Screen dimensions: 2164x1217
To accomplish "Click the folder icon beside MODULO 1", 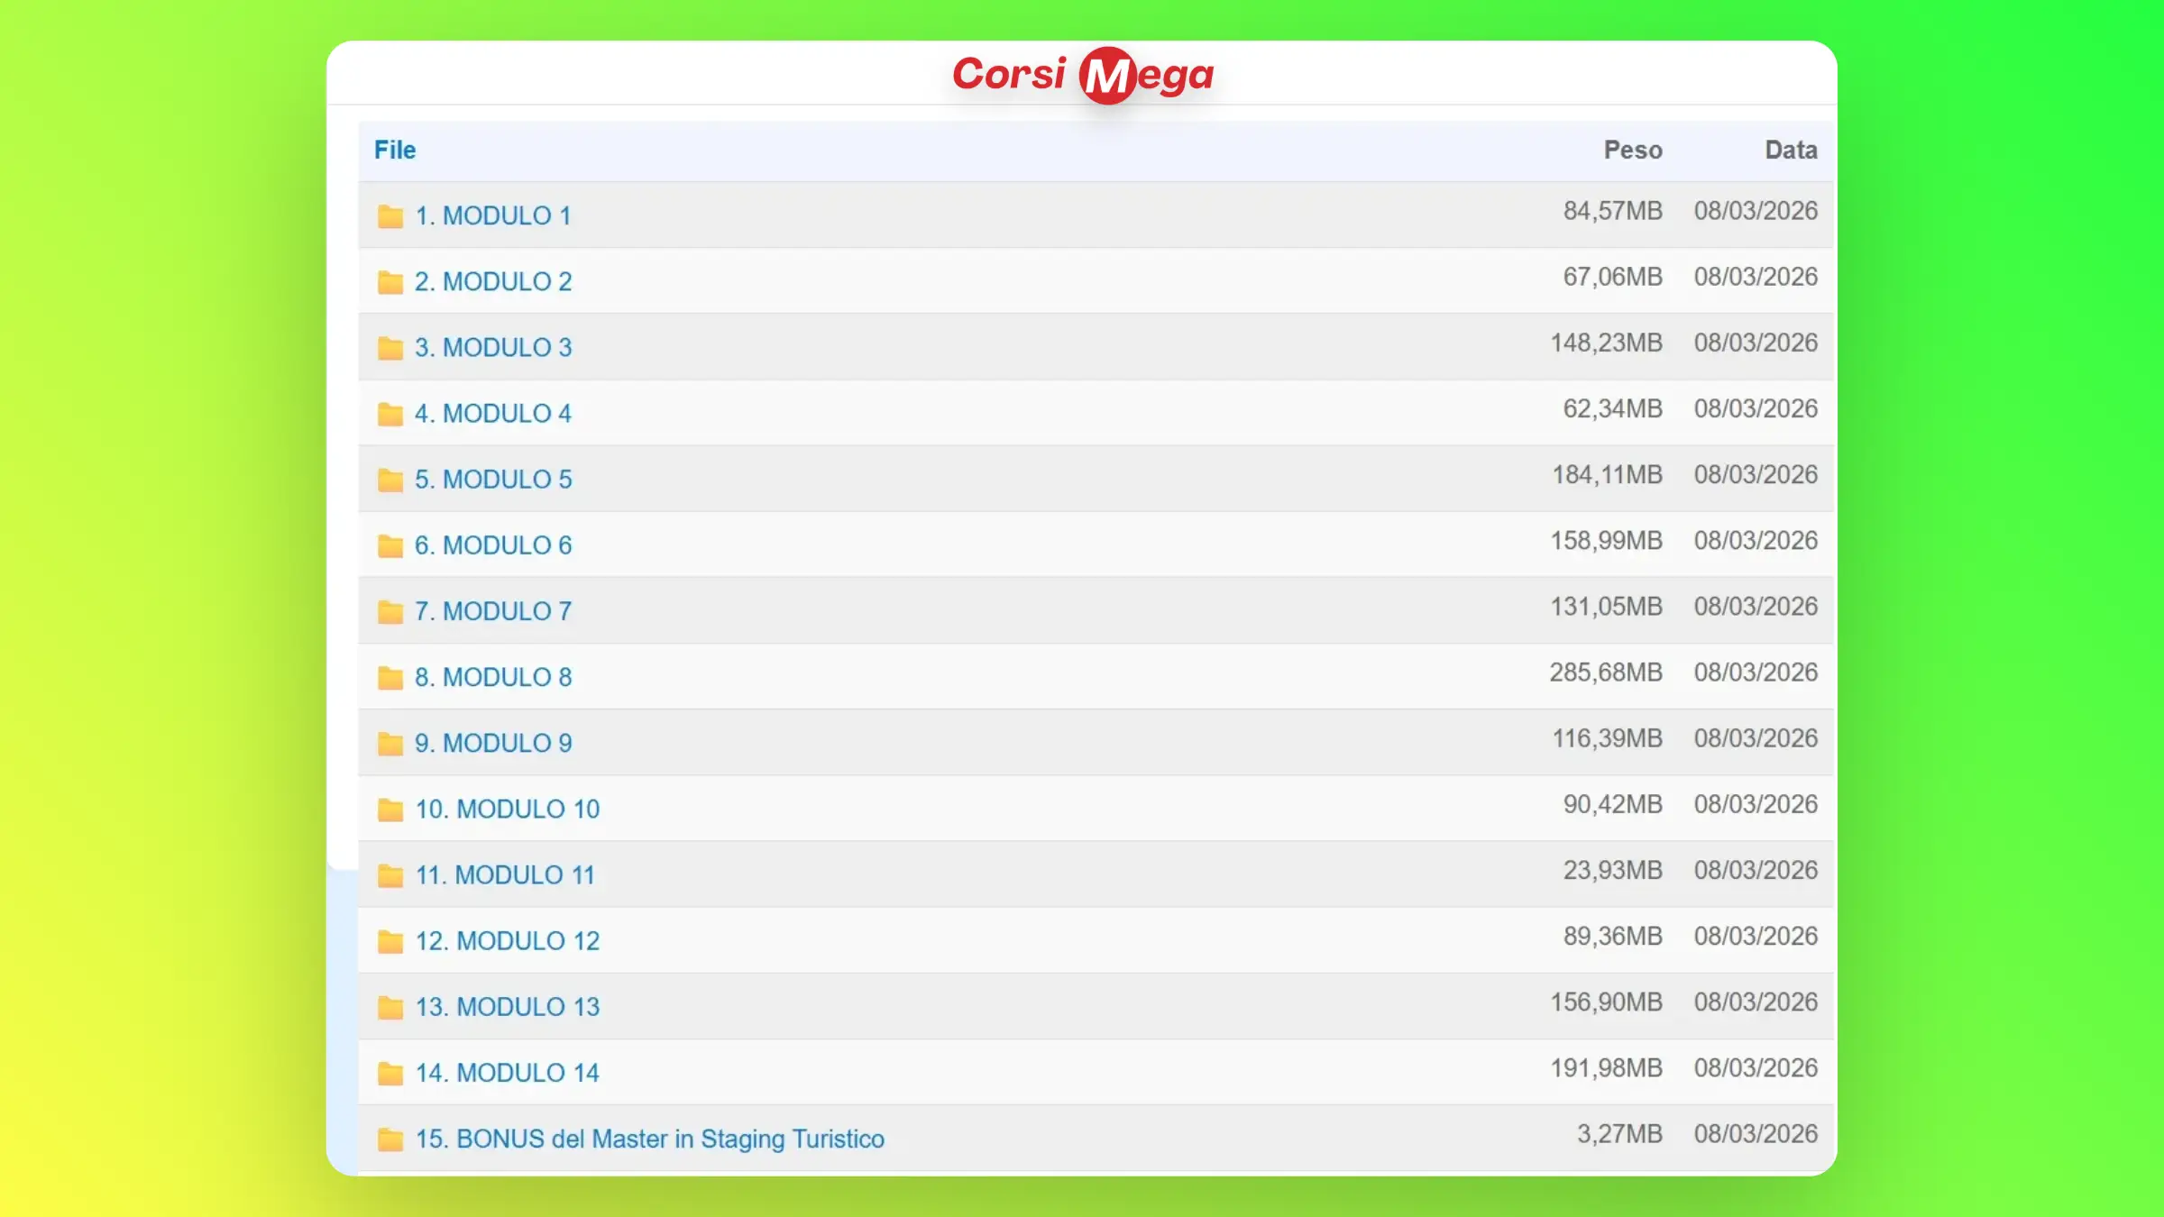I will tap(390, 216).
